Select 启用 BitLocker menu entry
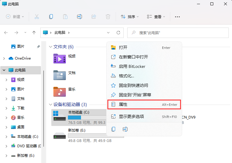The height and width of the screenshot is (163, 232). [132, 66]
